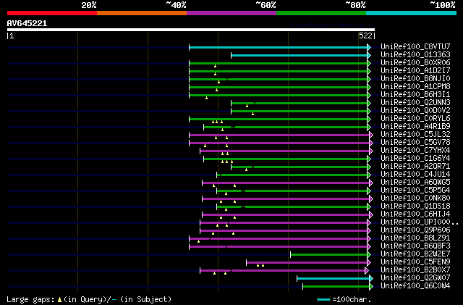The image size is (463, 305).
Task: Open the UniRef100_C5GV78 hit label
Action: pos(415,142)
